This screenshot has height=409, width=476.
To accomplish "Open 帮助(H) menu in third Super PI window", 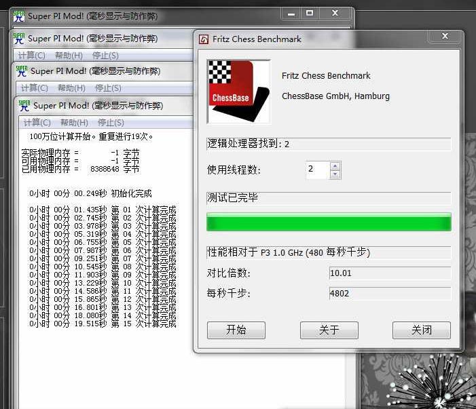I will click(x=72, y=88).
